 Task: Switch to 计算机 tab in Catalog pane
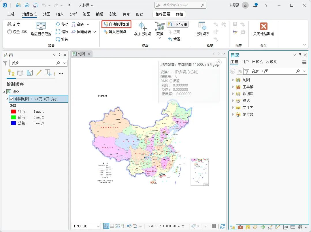point(257,62)
